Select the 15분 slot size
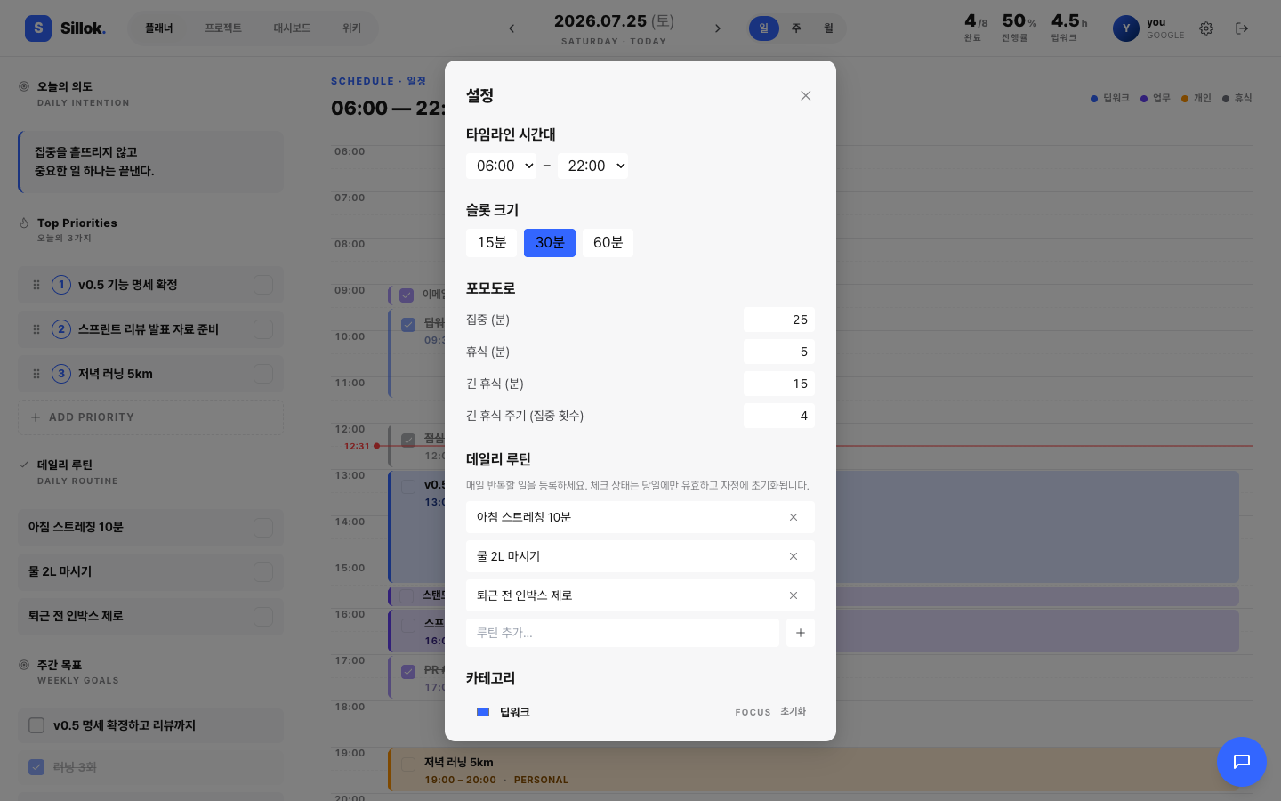This screenshot has width=1281, height=801. click(491, 242)
